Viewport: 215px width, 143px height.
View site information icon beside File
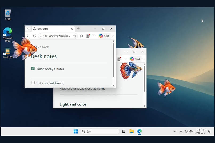41,36
